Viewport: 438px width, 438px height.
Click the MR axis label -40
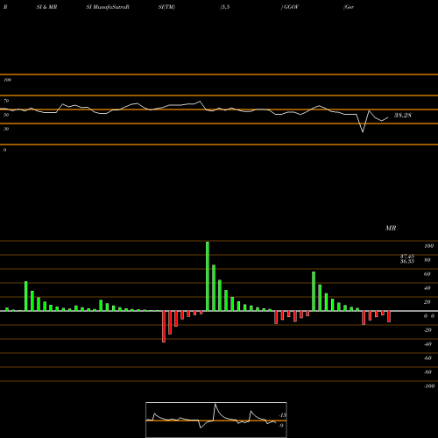click(x=427, y=344)
